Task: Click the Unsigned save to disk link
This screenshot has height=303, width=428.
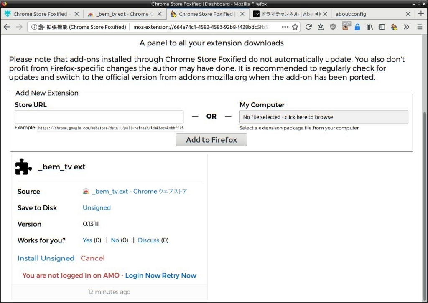Action: pyautogui.click(x=97, y=207)
